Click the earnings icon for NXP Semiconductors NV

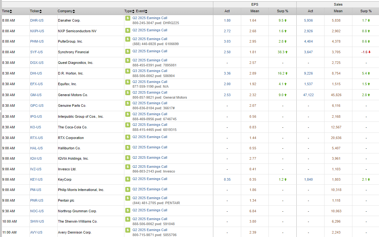(x=127, y=30)
